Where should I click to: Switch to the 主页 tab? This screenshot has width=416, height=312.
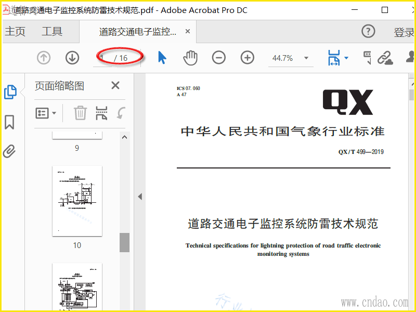click(x=15, y=32)
